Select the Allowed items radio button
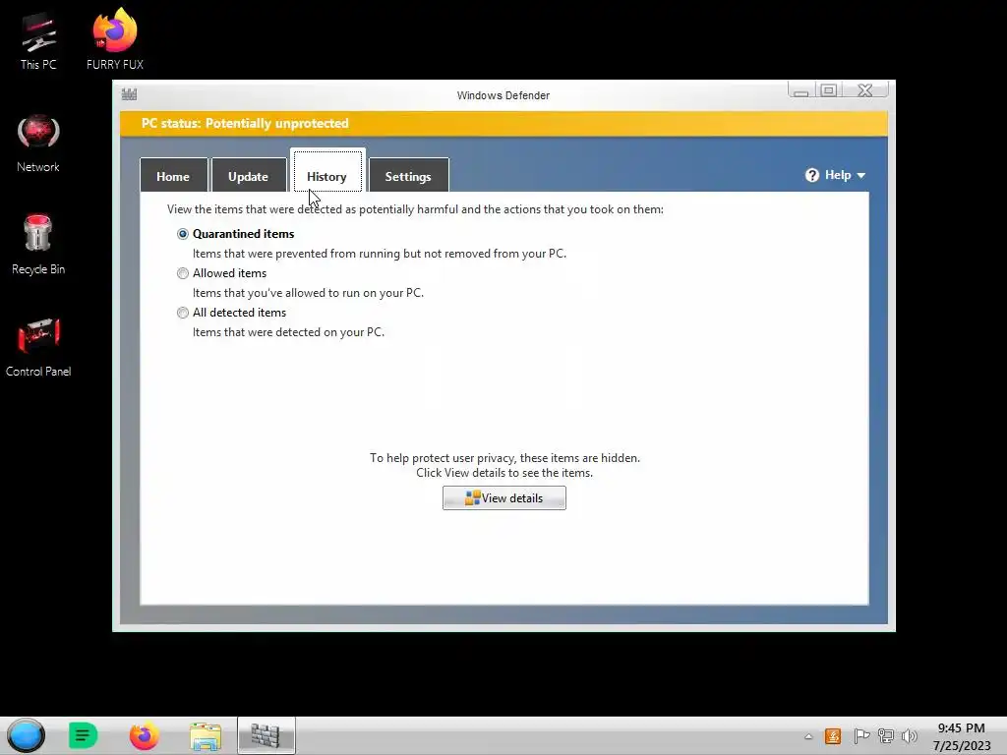This screenshot has width=1007, height=755. coord(183,273)
